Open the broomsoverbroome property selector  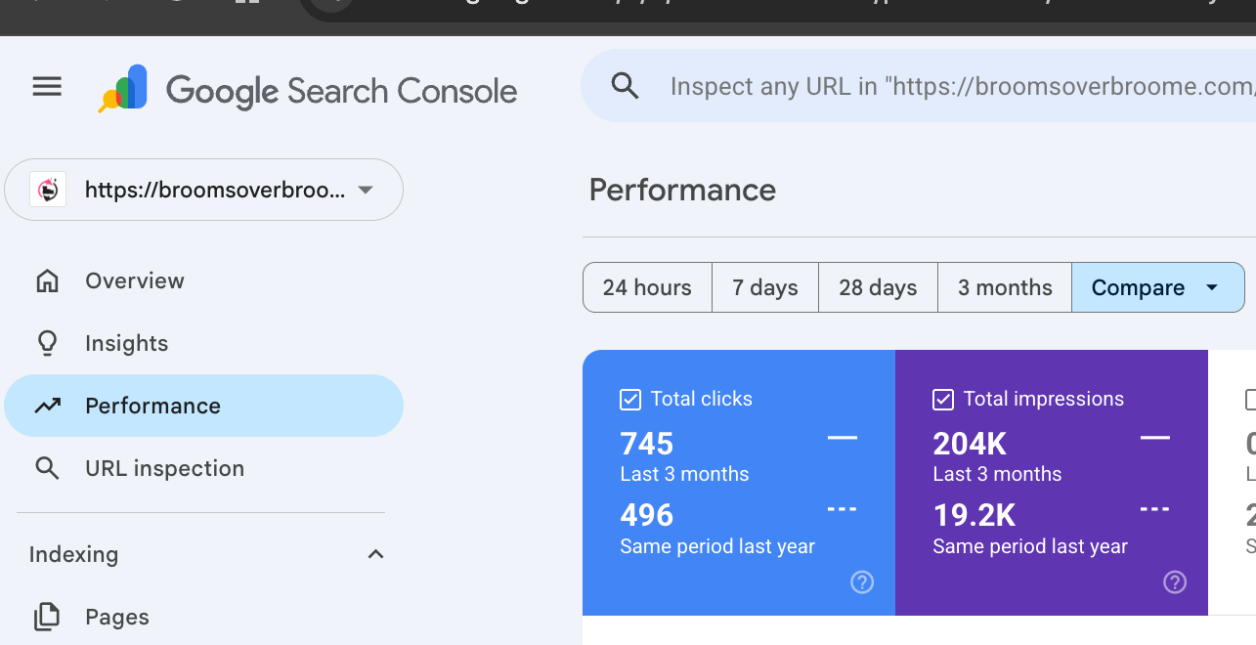[x=203, y=190]
